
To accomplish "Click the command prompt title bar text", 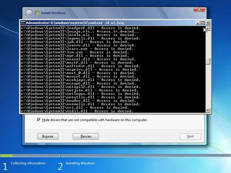I will [75, 23].
